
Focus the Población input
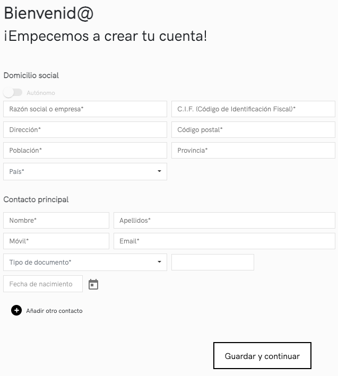(x=85, y=151)
